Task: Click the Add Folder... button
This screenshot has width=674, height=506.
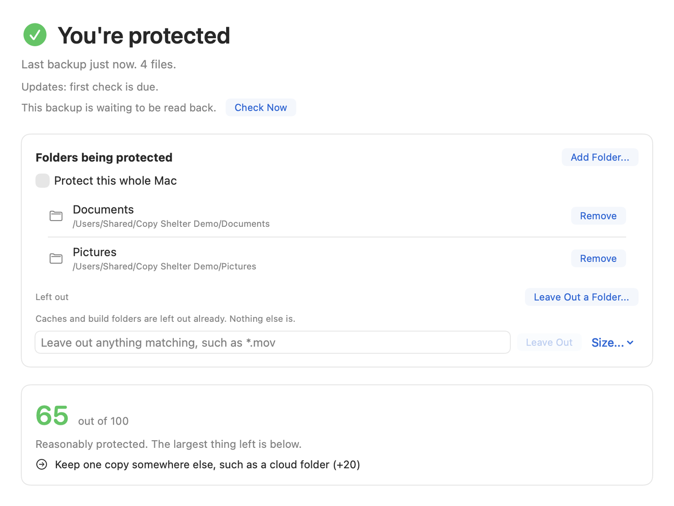Action: (x=599, y=157)
